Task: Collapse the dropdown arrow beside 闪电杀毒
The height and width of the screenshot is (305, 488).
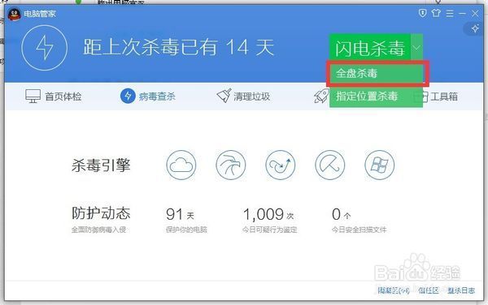Action: 416,48
